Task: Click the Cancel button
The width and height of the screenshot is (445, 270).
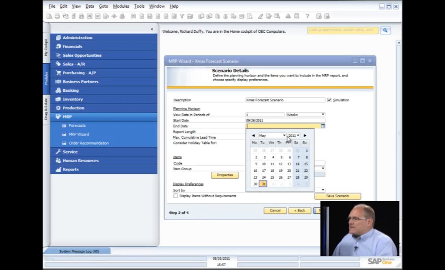Action: [x=275, y=211]
